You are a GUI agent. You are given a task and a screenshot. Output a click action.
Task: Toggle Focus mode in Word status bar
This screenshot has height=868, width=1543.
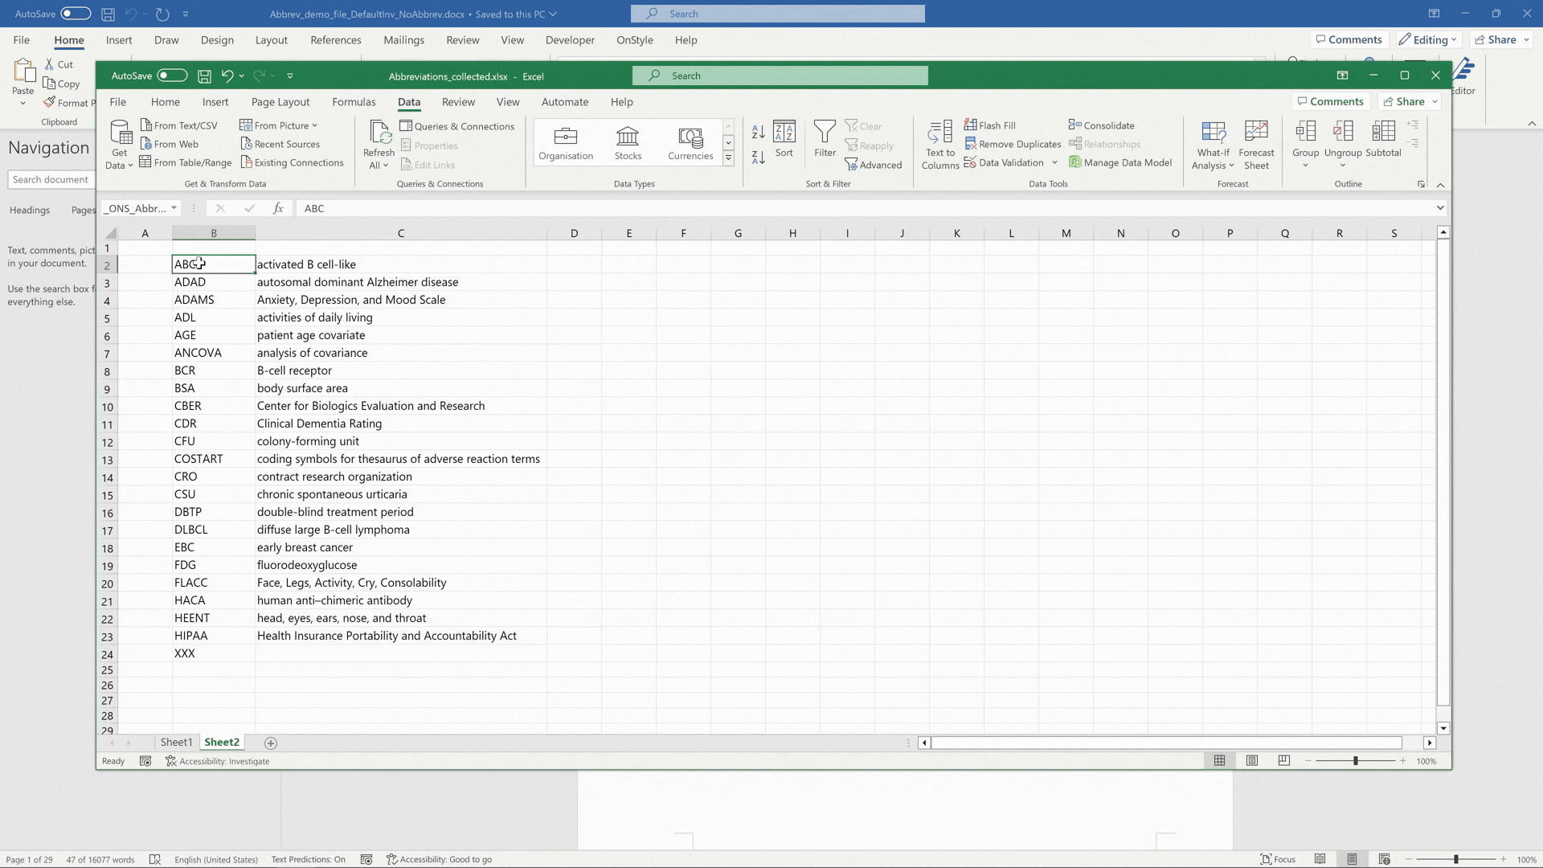click(1278, 859)
